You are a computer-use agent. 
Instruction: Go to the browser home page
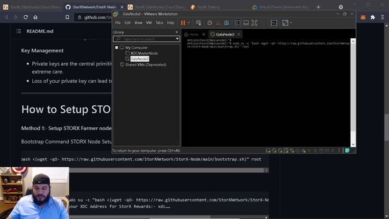click(x=35, y=17)
